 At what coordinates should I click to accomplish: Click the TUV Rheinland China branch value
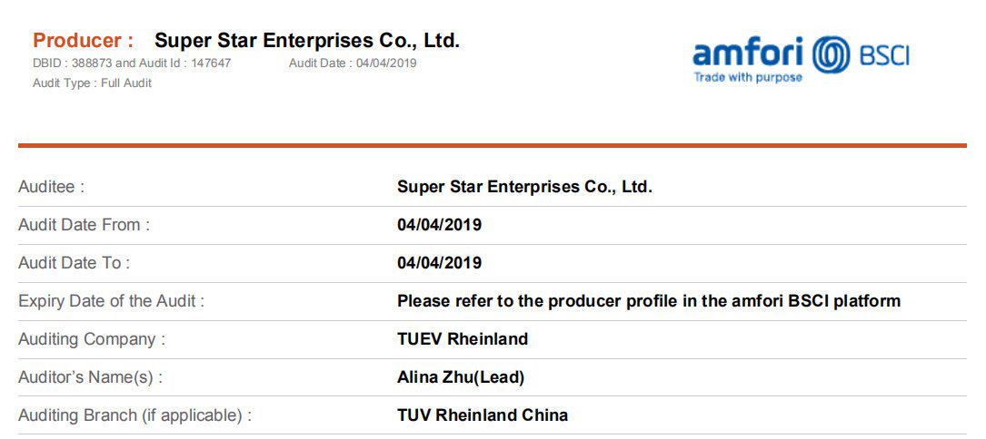pyautogui.click(x=482, y=415)
